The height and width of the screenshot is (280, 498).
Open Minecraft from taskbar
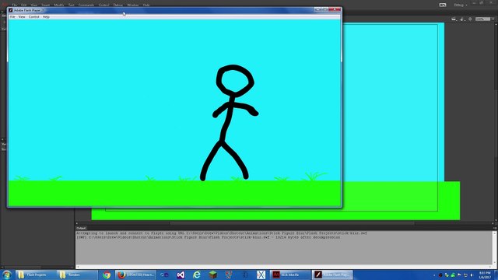pos(212,275)
